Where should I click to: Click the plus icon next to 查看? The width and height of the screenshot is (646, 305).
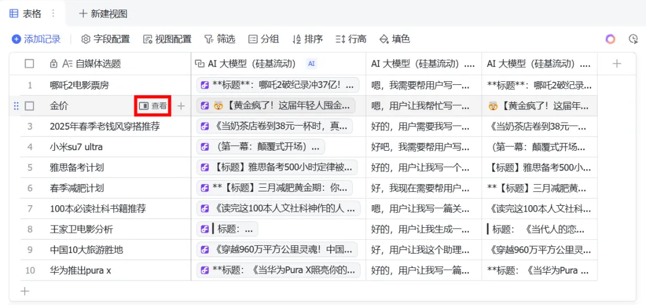181,106
